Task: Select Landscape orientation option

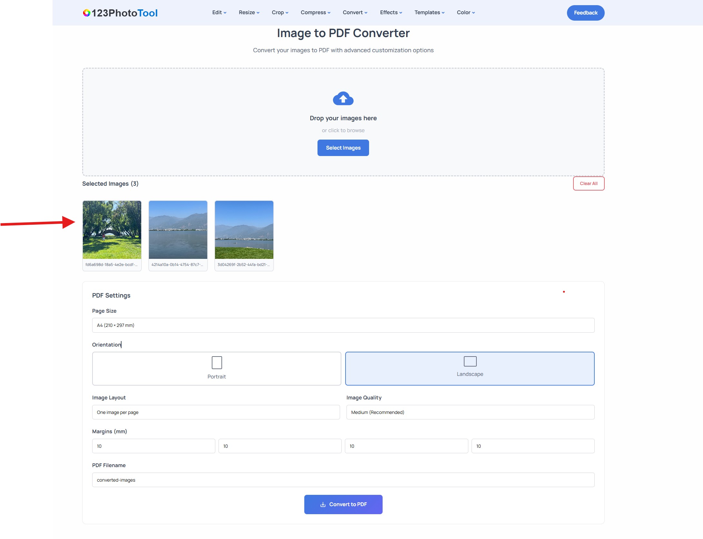Action: [x=470, y=368]
